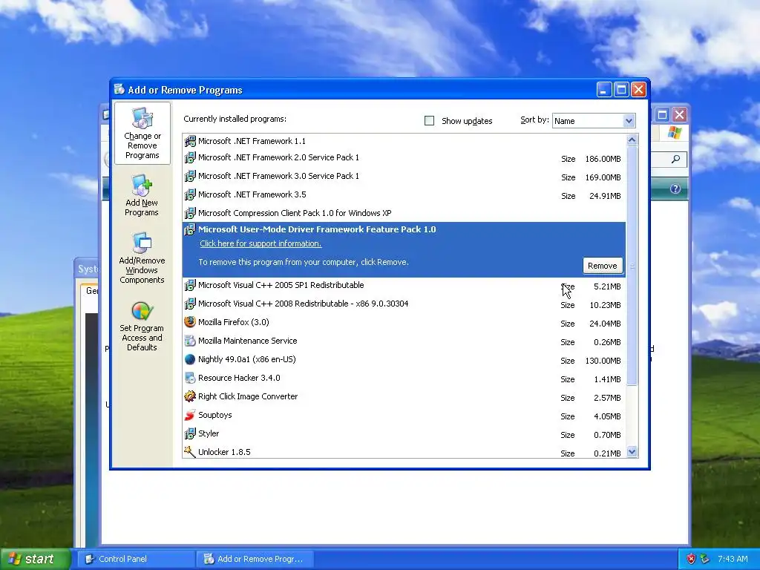This screenshot has height=570, width=760.
Task: Select Unlocker 1.8.5 entry
Action: point(404,451)
